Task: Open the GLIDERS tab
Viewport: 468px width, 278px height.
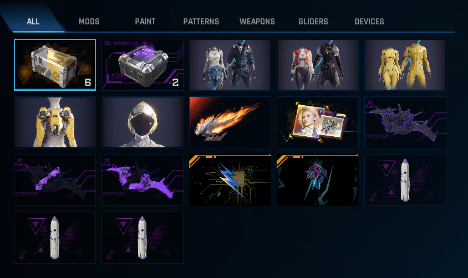Action: 313,22
